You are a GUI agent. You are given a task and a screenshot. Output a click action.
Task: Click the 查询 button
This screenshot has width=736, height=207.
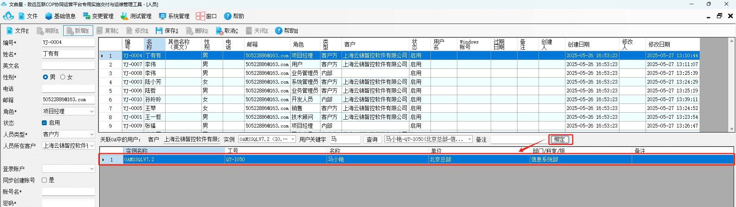372,140
